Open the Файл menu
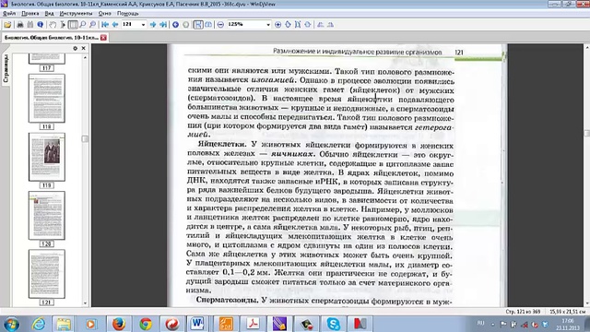This screenshot has width=590, height=332. (x=9, y=13)
